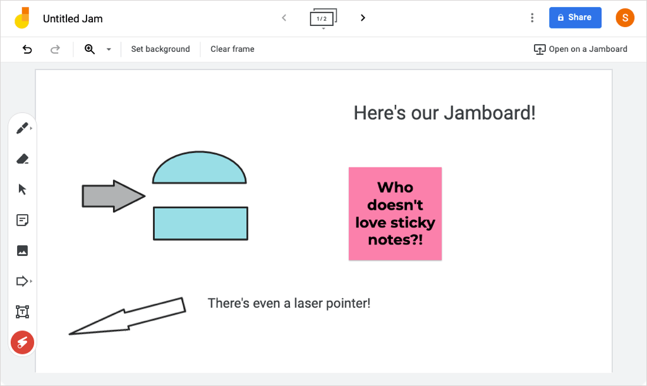This screenshot has height=386, width=647.
Task: Click the blue Share button
Action: (575, 18)
